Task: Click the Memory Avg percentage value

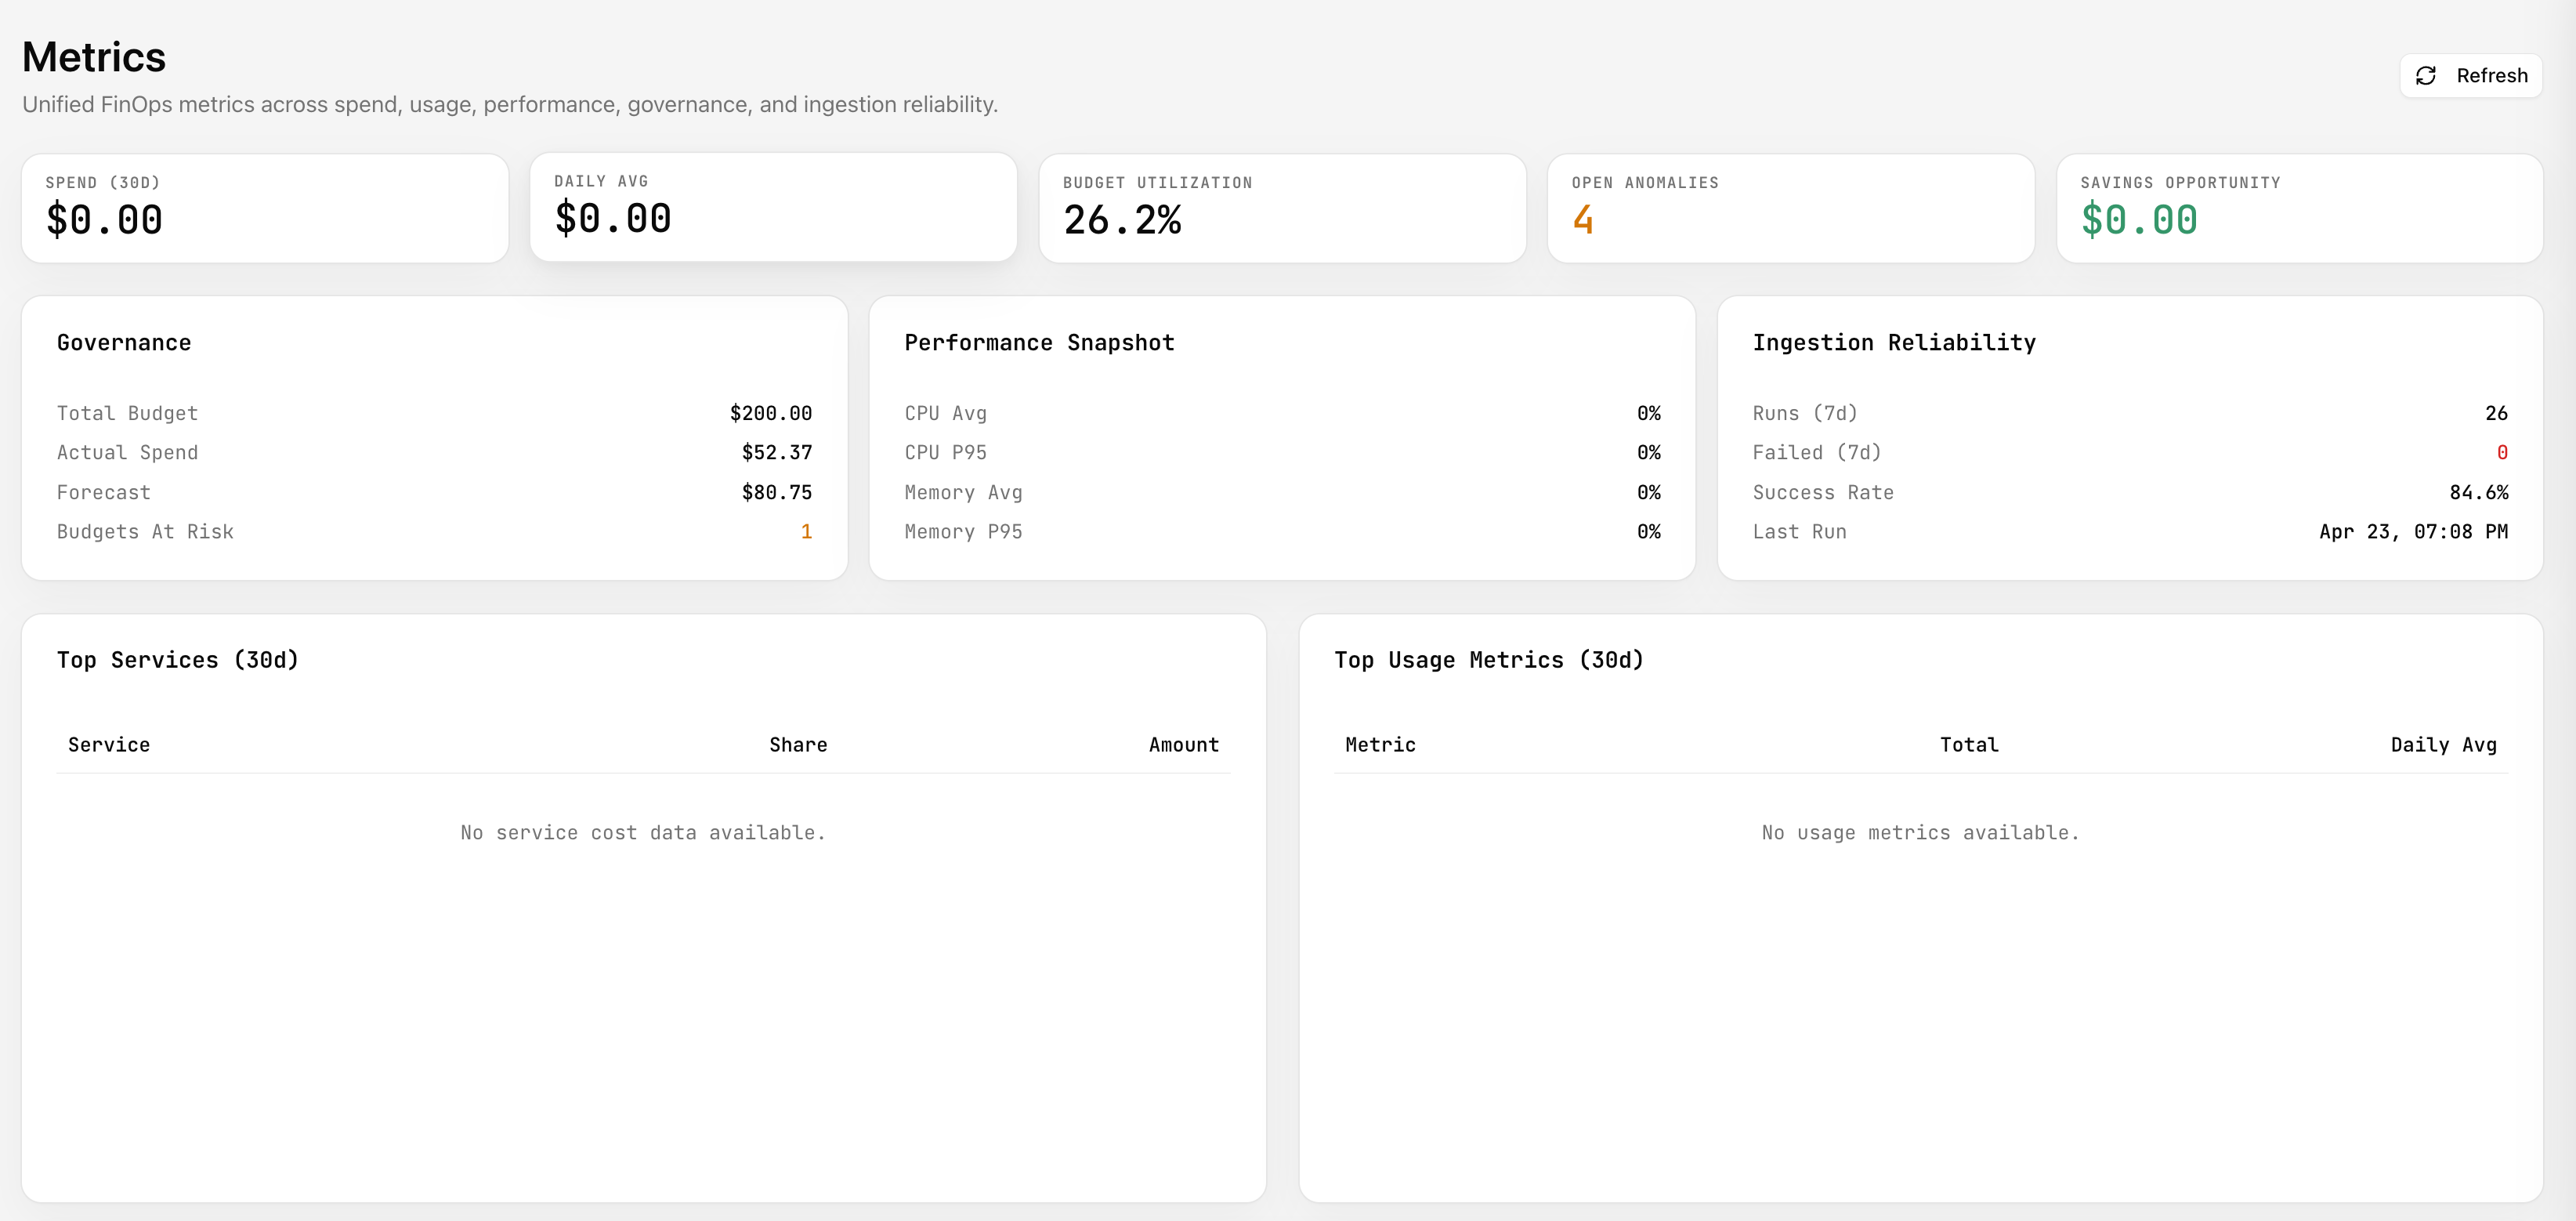Action: tap(1649, 492)
